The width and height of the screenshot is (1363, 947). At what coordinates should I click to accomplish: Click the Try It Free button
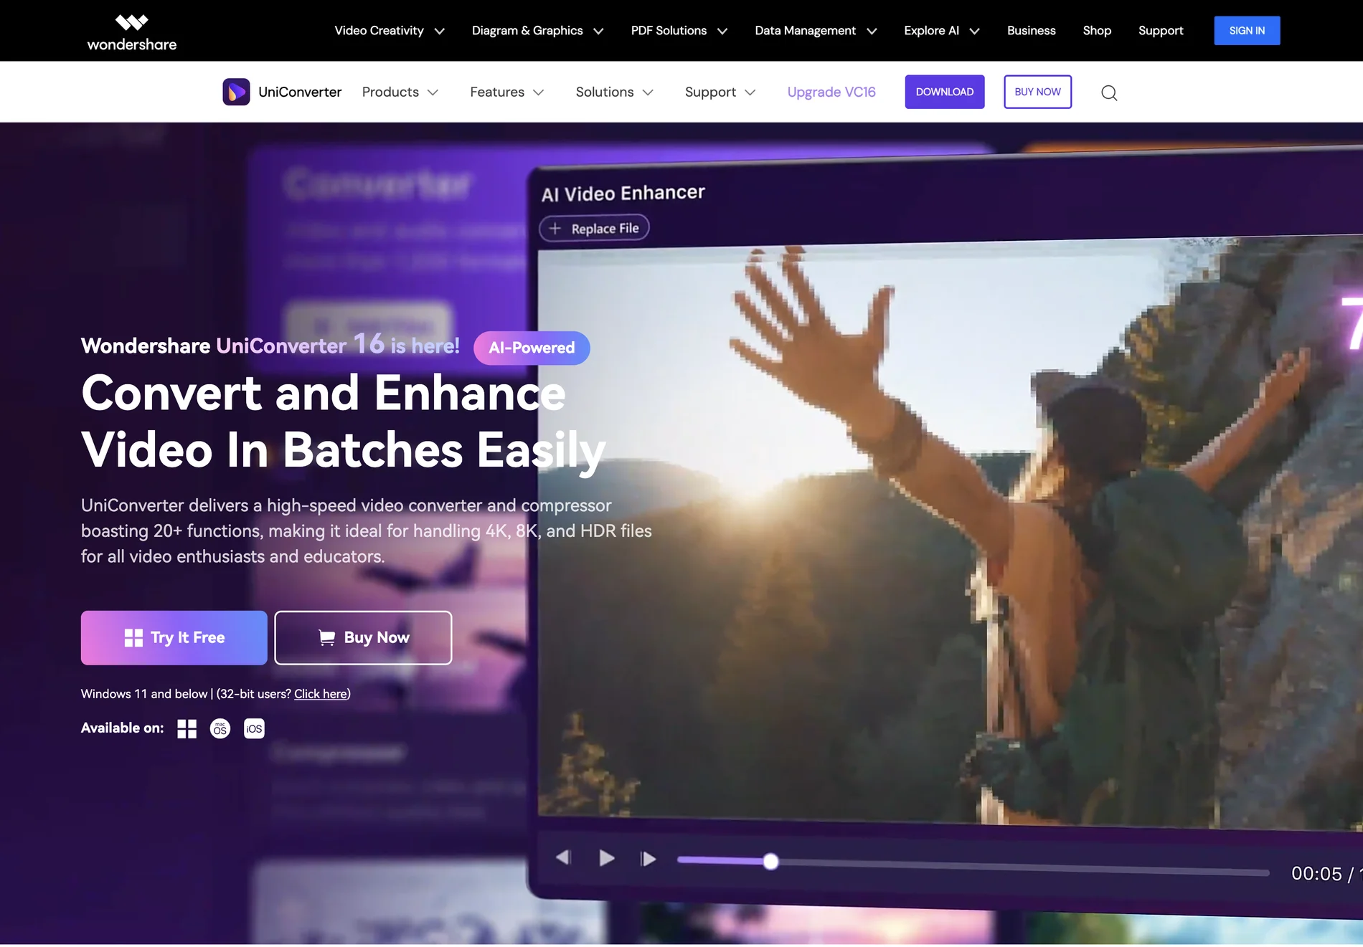[x=174, y=638]
